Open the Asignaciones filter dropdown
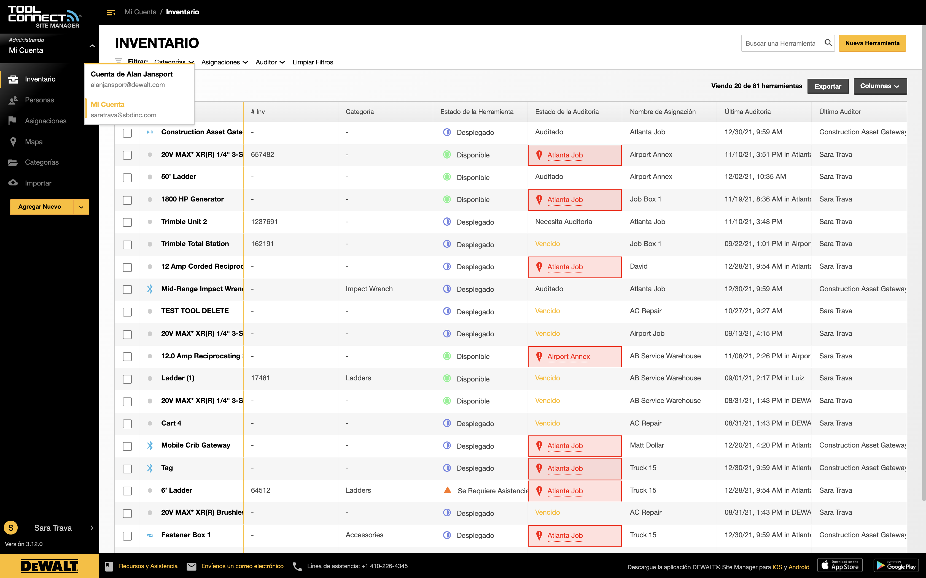The image size is (926, 578). point(225,62)
